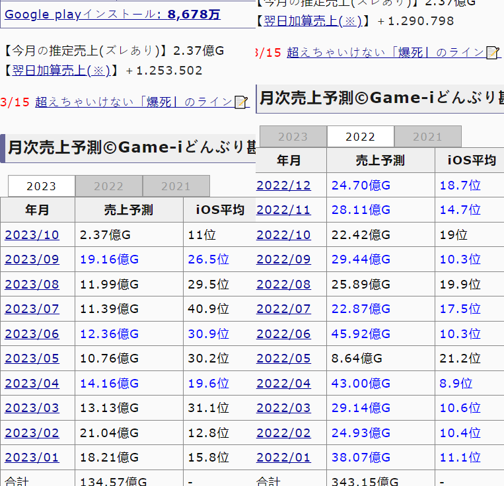504x486 pixels.
Task: Open the 2023/05 month link
Action: pos(32,358)
